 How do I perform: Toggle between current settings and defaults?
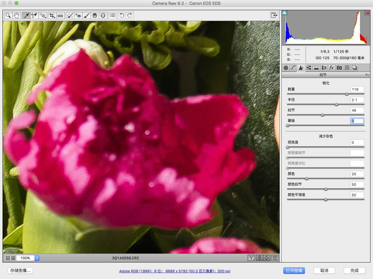275,258
